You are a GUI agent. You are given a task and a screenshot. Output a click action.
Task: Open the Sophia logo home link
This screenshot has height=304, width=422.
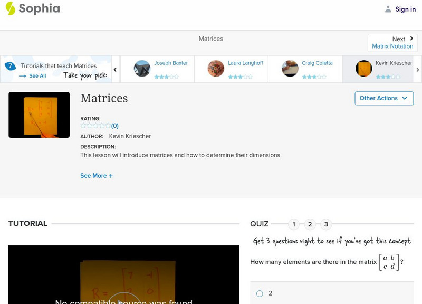[33, 8]
